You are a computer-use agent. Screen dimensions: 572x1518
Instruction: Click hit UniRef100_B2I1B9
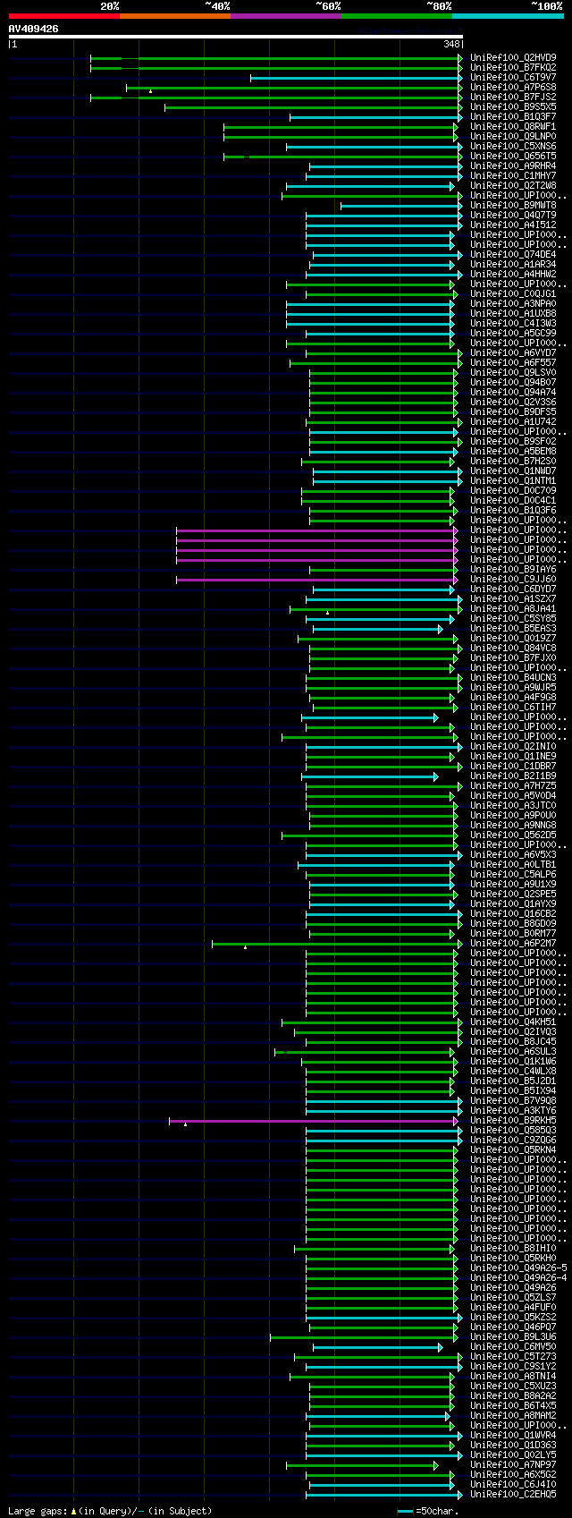point(513,776)
